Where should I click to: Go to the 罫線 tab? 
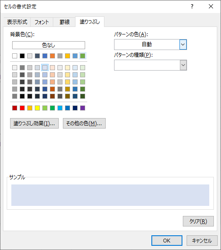(x=65, y=22)
